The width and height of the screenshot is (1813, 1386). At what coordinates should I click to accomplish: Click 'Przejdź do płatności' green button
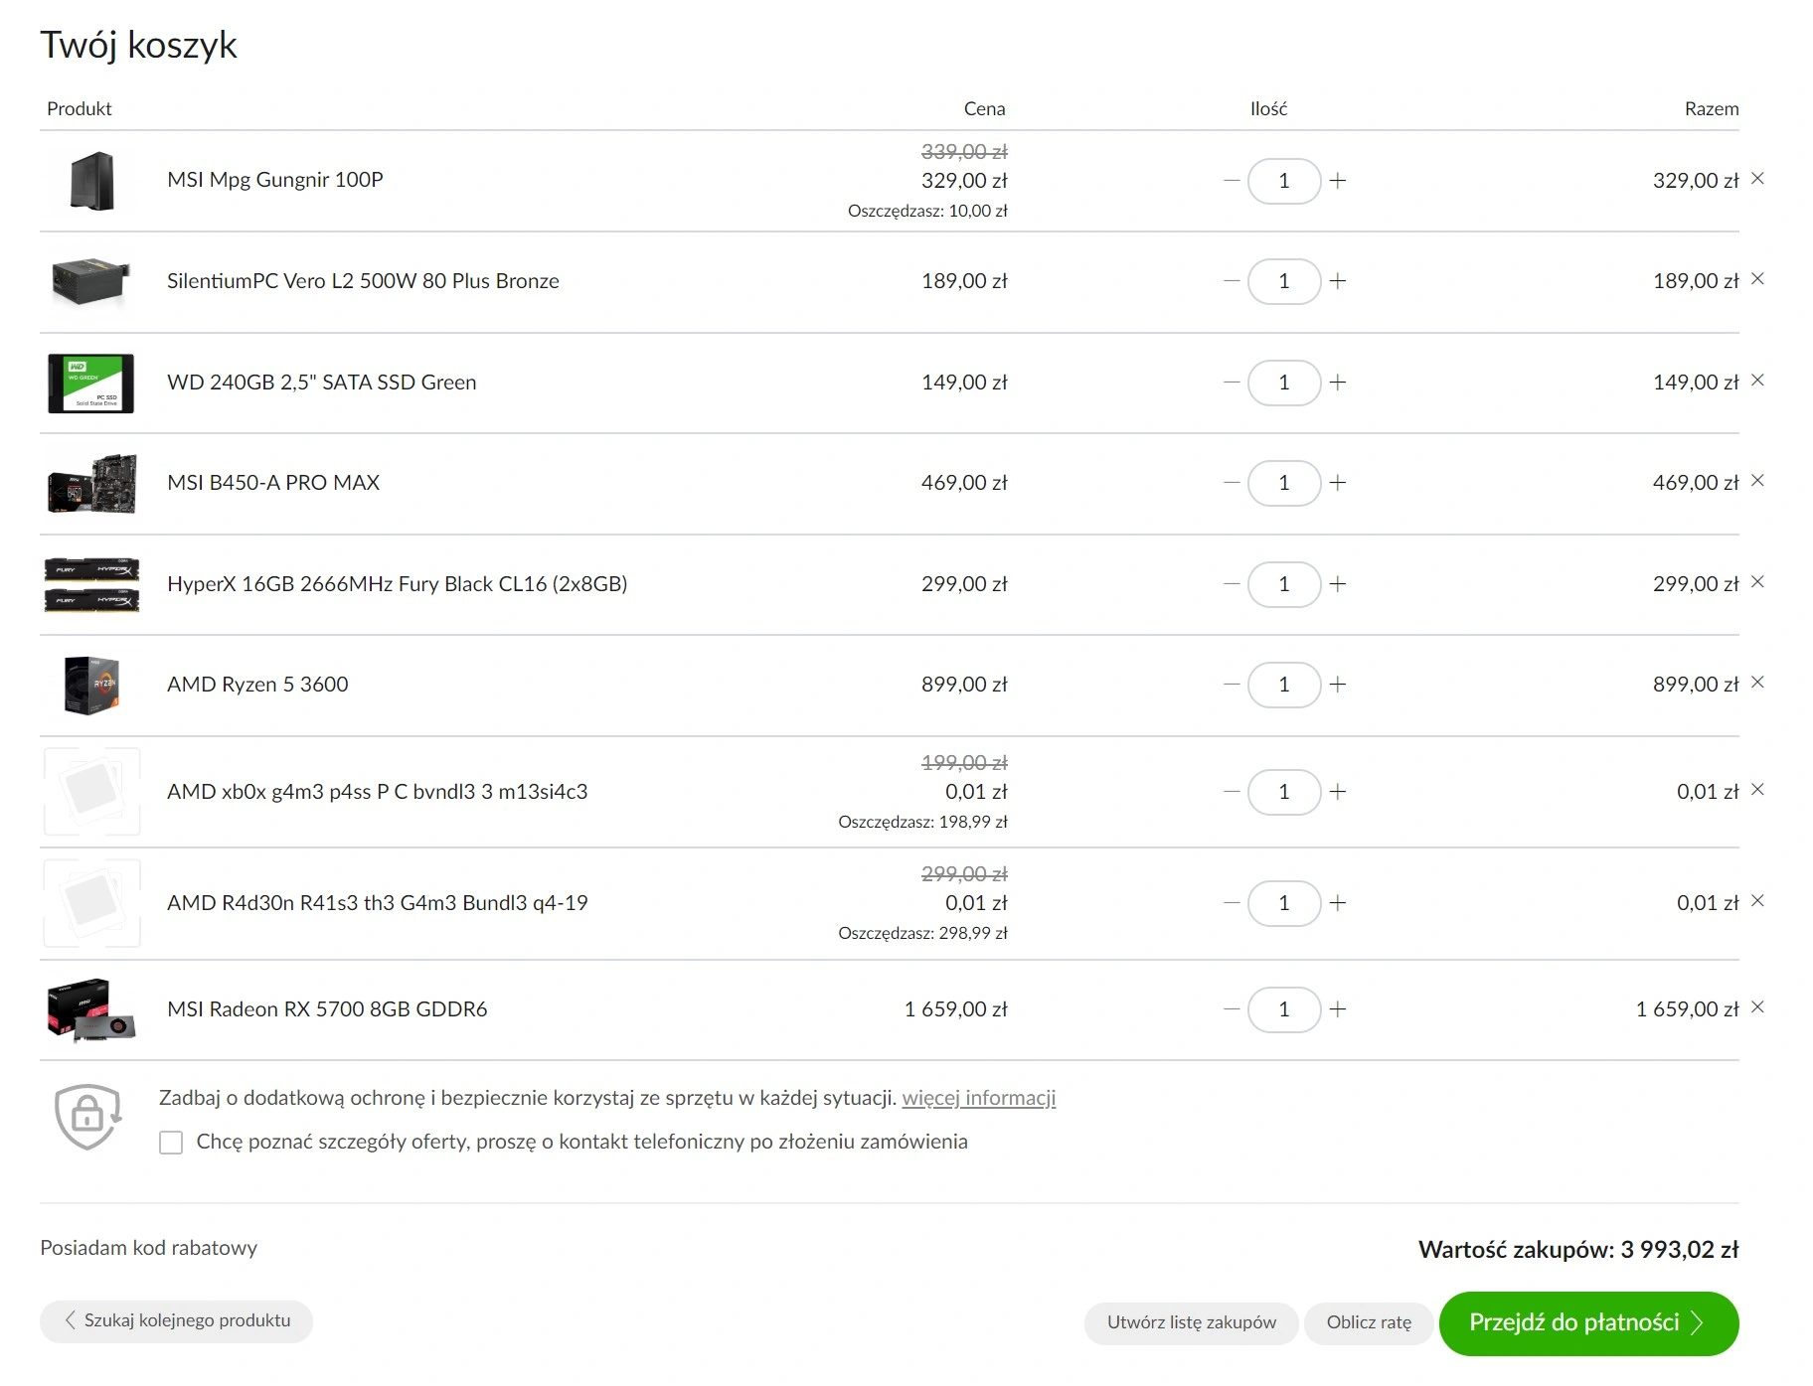tap(1588, 1323)
